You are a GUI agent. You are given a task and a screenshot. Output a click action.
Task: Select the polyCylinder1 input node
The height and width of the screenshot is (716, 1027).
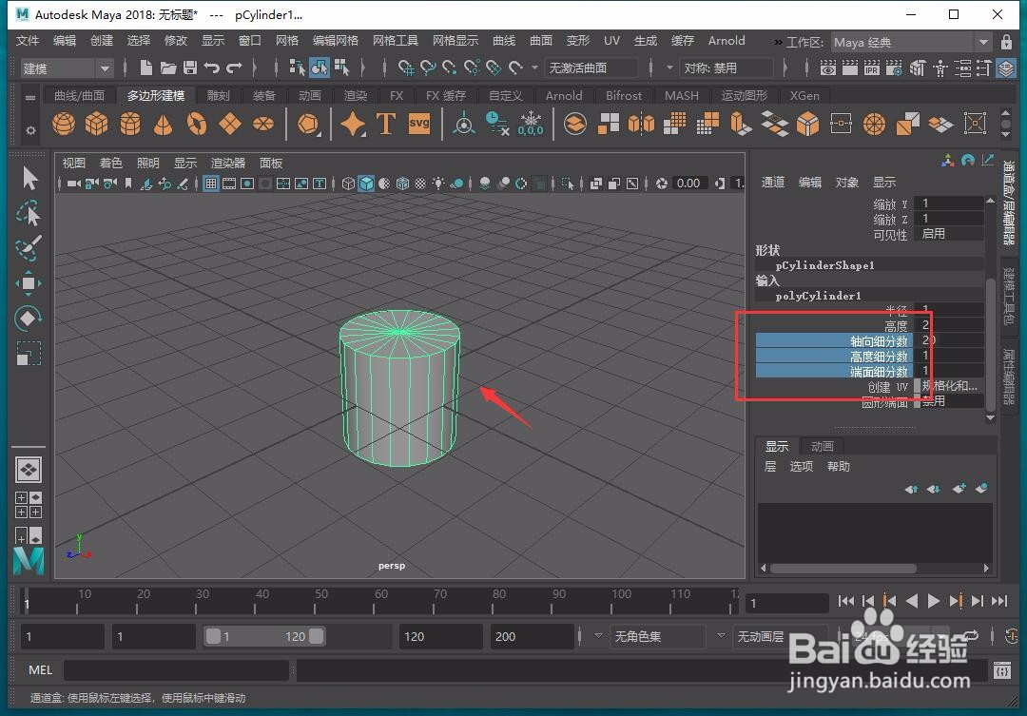point(818,296)
